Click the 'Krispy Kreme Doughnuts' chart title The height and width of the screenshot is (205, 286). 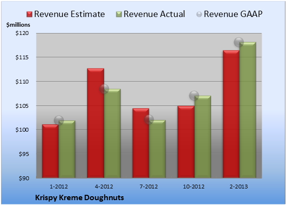tap(80, 198)
